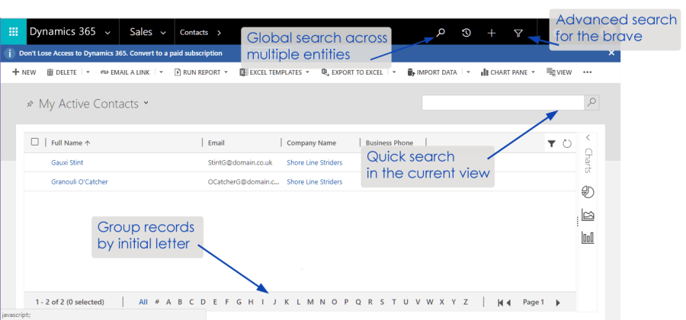
Task: Expand the EMAIL A LINK dropdown arrow
Action: (161, 72)
